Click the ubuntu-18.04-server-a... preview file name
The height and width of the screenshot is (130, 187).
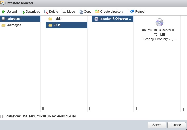(160, 30)
